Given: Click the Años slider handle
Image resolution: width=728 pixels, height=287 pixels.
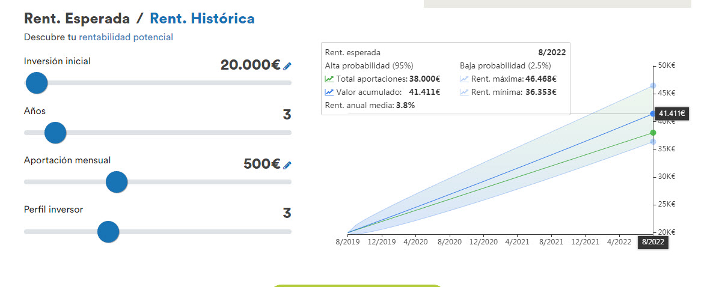Looking at the screenshot, I should click(x=55, y=133).
